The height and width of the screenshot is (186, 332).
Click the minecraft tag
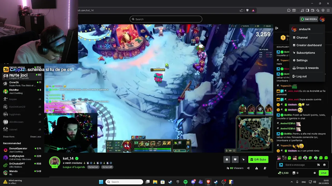coord(107,167)
